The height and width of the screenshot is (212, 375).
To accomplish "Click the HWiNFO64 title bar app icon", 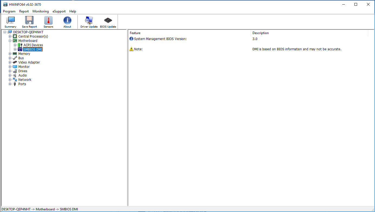I will (x=5, y=4).
